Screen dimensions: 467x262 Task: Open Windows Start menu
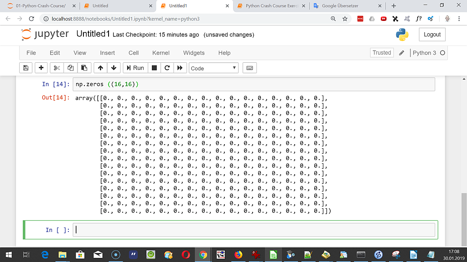tap(9, 255)
